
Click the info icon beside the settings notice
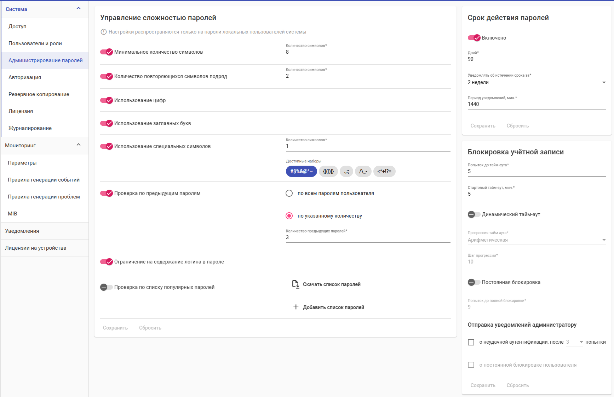104,32
